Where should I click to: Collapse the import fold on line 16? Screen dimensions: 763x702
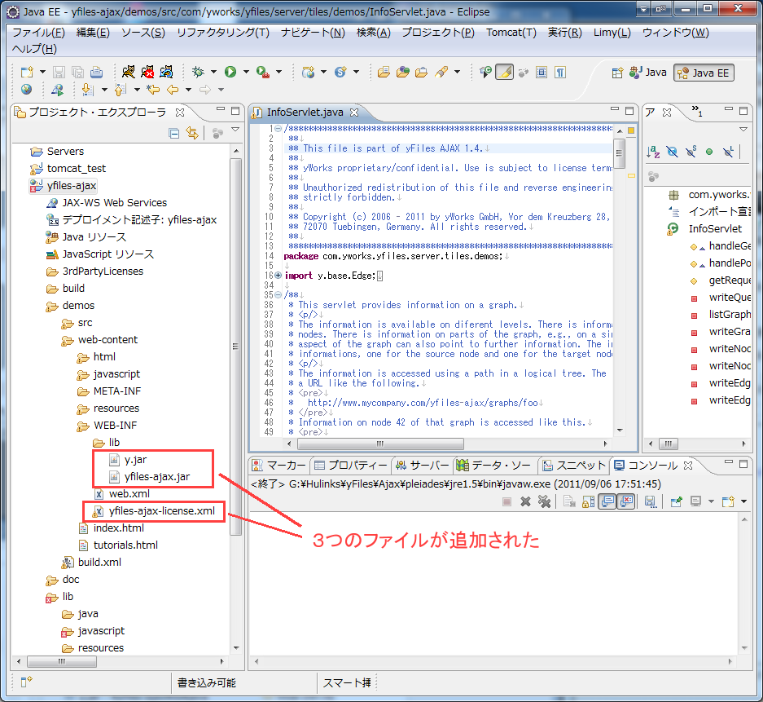coord(278,276)
